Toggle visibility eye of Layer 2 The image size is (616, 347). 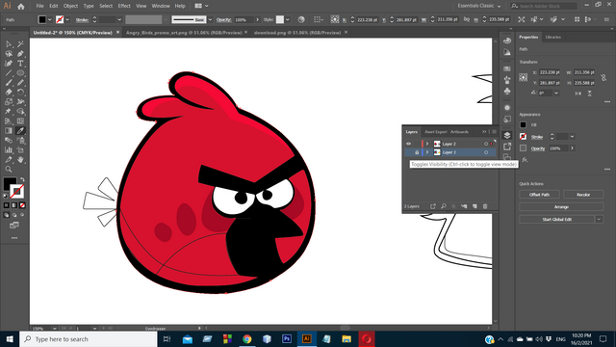(408, 144)
